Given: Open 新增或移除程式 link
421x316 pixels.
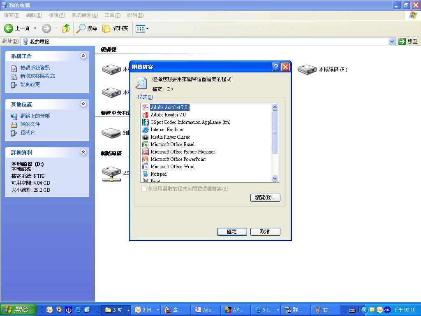Looking at the screenshot, I should pos(37,76).
